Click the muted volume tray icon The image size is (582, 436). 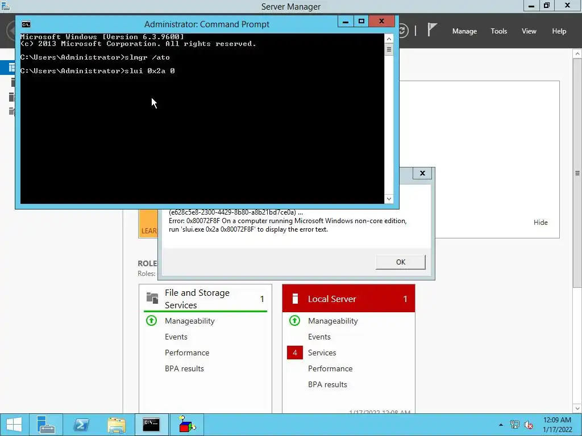529,425
